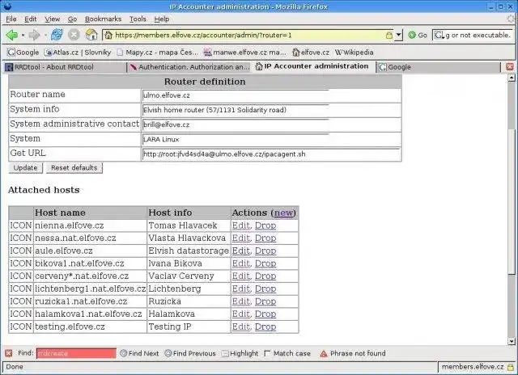
Task: Open the File menu
Action: [x=11, y=19]
